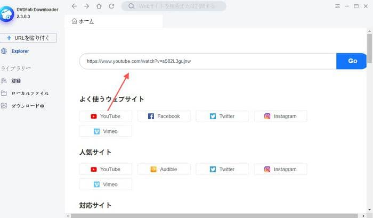Click the DVDFab Downloader logo icon
This screenshot has width=373, height=218.
tap(6, 14)
